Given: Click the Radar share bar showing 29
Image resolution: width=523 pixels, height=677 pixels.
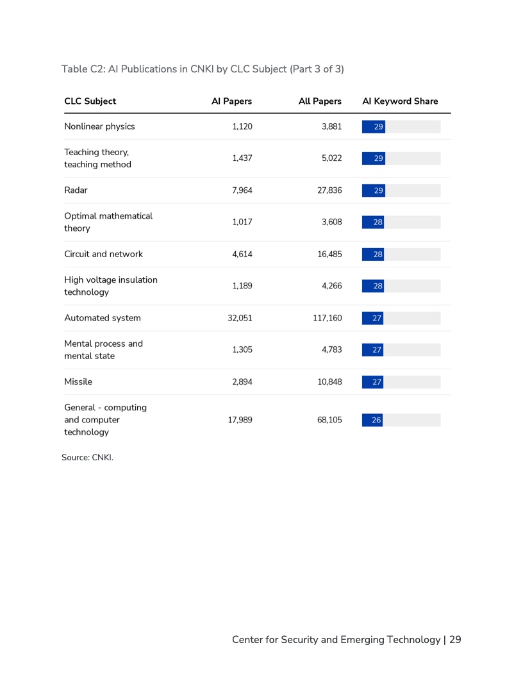Looking at the screenshot, I should 374,190.
